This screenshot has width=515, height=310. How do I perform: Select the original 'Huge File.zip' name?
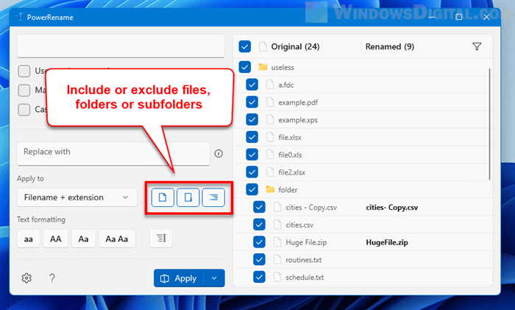[x=306, y=242]
